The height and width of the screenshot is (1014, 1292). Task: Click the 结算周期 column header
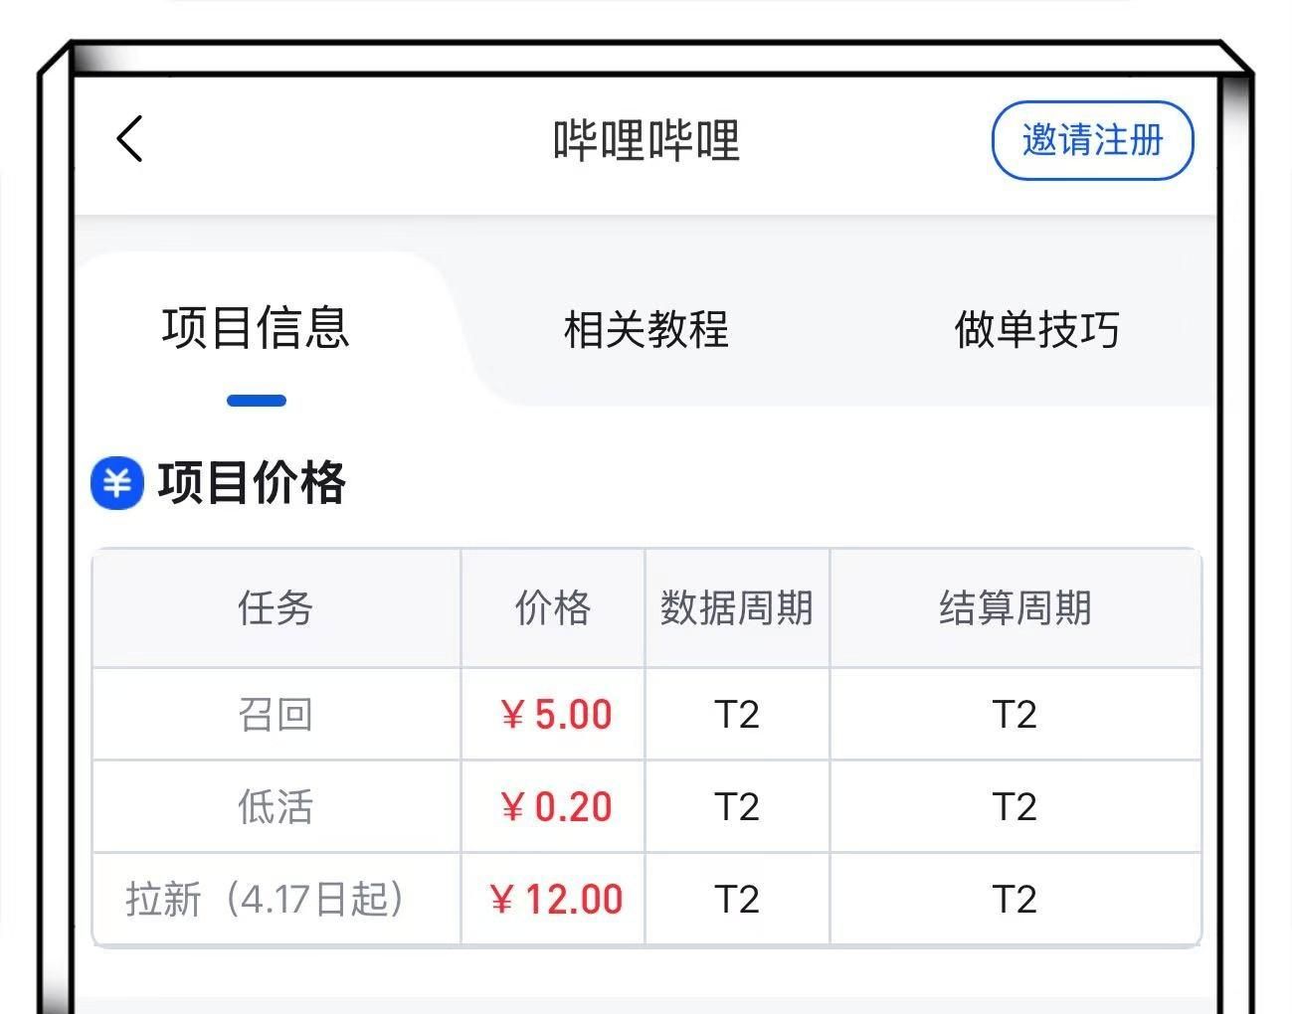(x=1015, y=607)
